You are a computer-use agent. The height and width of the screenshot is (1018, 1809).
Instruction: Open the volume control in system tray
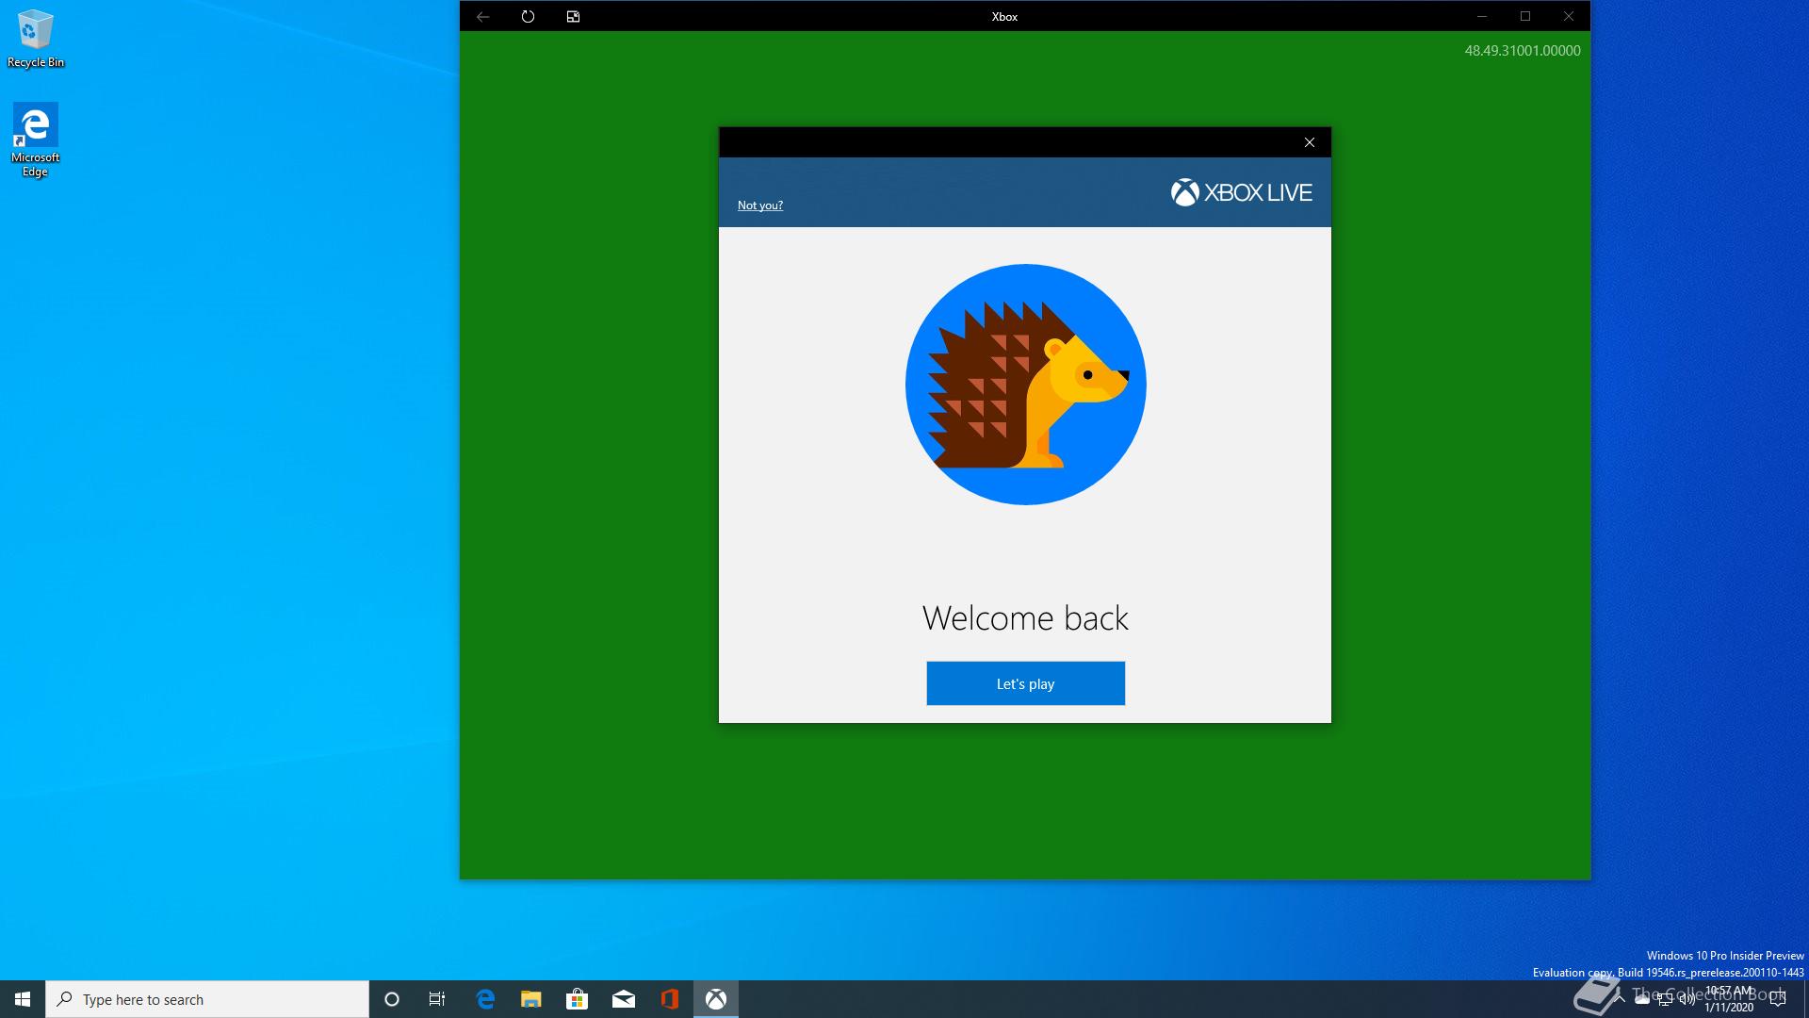point(1687,999)
